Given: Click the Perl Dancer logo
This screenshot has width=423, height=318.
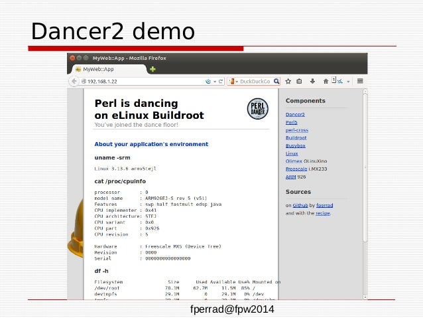Looking at the screenshot, I should [x=258, y=109].
